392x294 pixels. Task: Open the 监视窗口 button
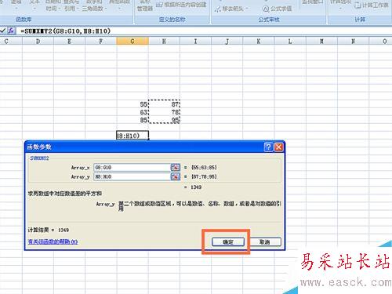click(312, 3)
